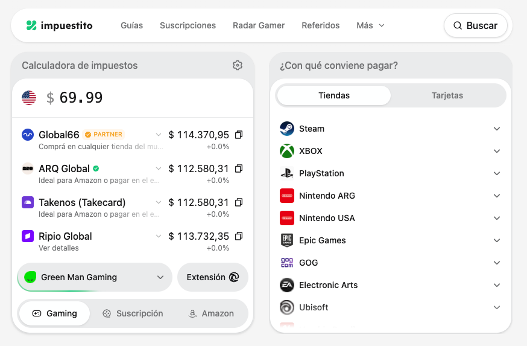Click the Epic Games logo icon
Image resolution: width=527 pixels, height=346 pixels.
(287, 240)
